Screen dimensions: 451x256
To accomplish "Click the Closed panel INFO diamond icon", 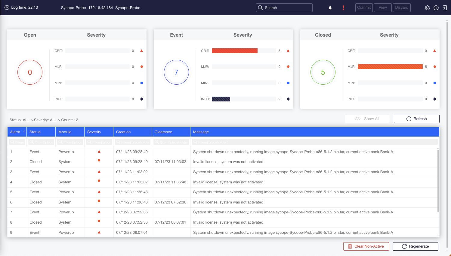I will [x=434, y=99].
